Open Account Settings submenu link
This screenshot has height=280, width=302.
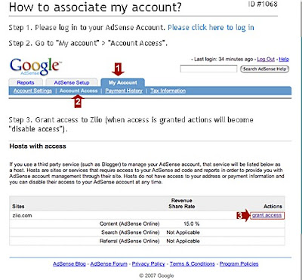tap(32, 91)
